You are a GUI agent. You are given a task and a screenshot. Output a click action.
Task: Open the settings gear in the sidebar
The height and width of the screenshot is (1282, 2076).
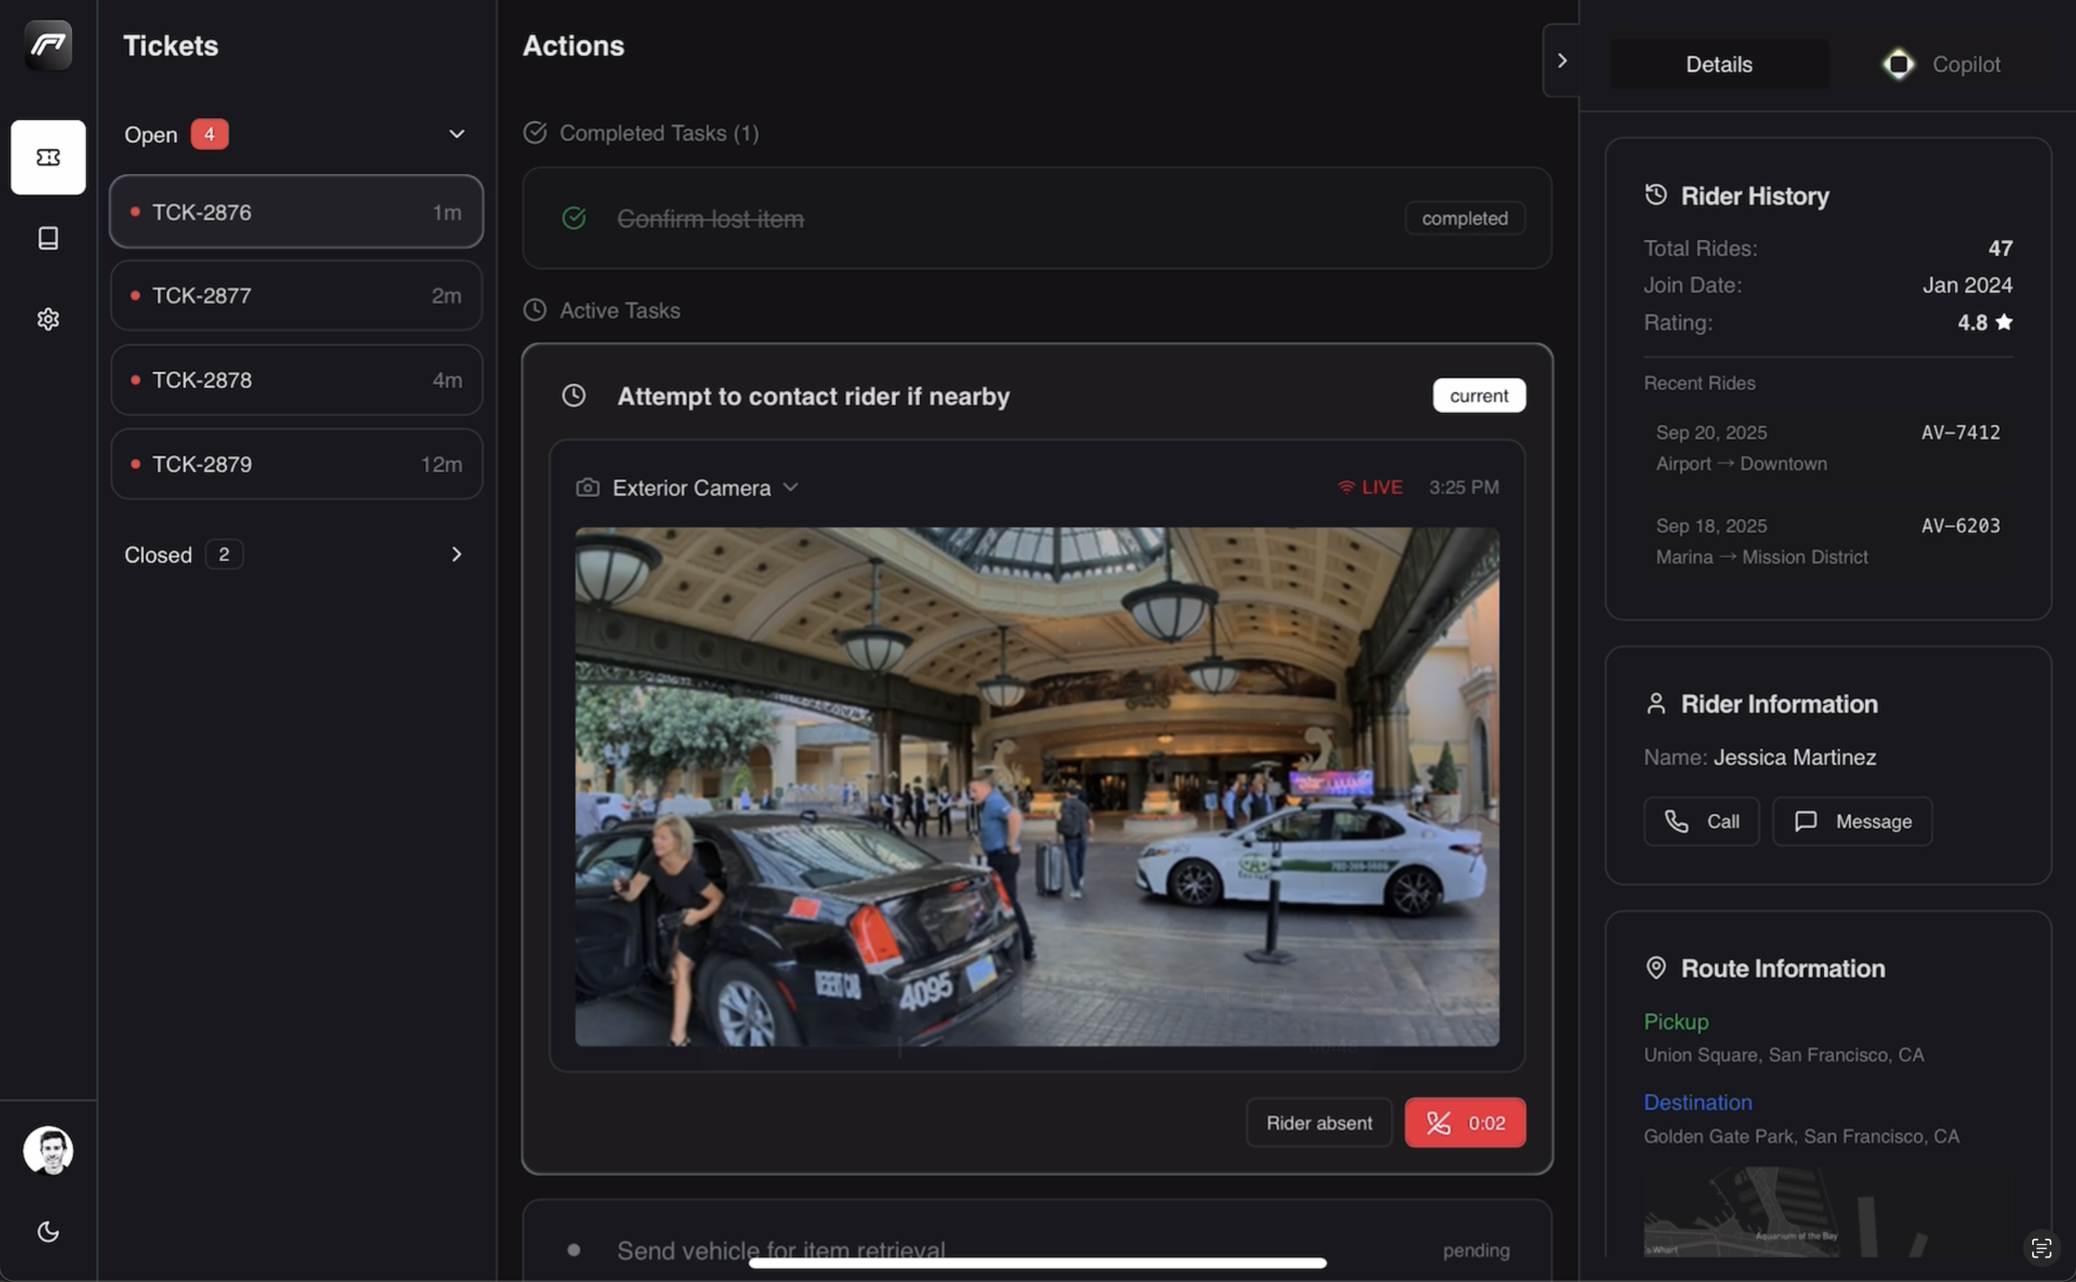tap(47, 319)
